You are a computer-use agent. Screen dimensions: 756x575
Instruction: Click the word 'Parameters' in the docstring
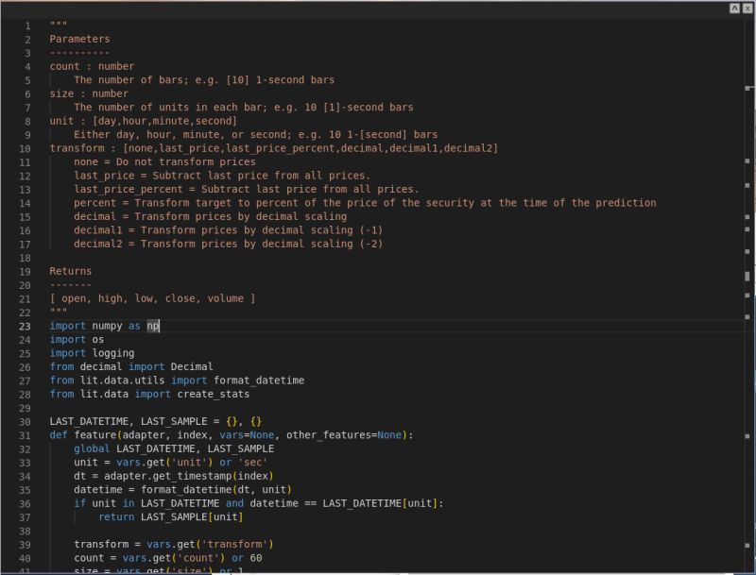79,39
